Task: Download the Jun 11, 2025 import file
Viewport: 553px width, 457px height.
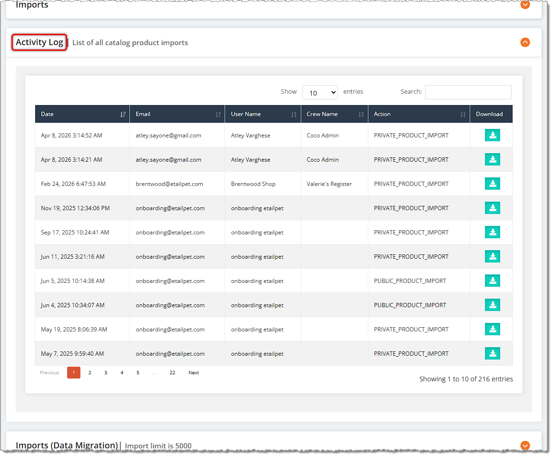Action: pyautogui.click(x=493, y=256)
